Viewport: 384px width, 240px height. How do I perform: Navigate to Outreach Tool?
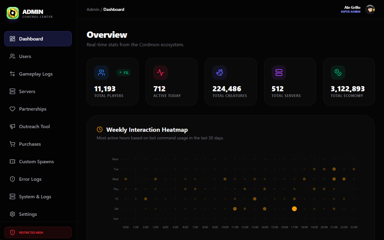34,127
